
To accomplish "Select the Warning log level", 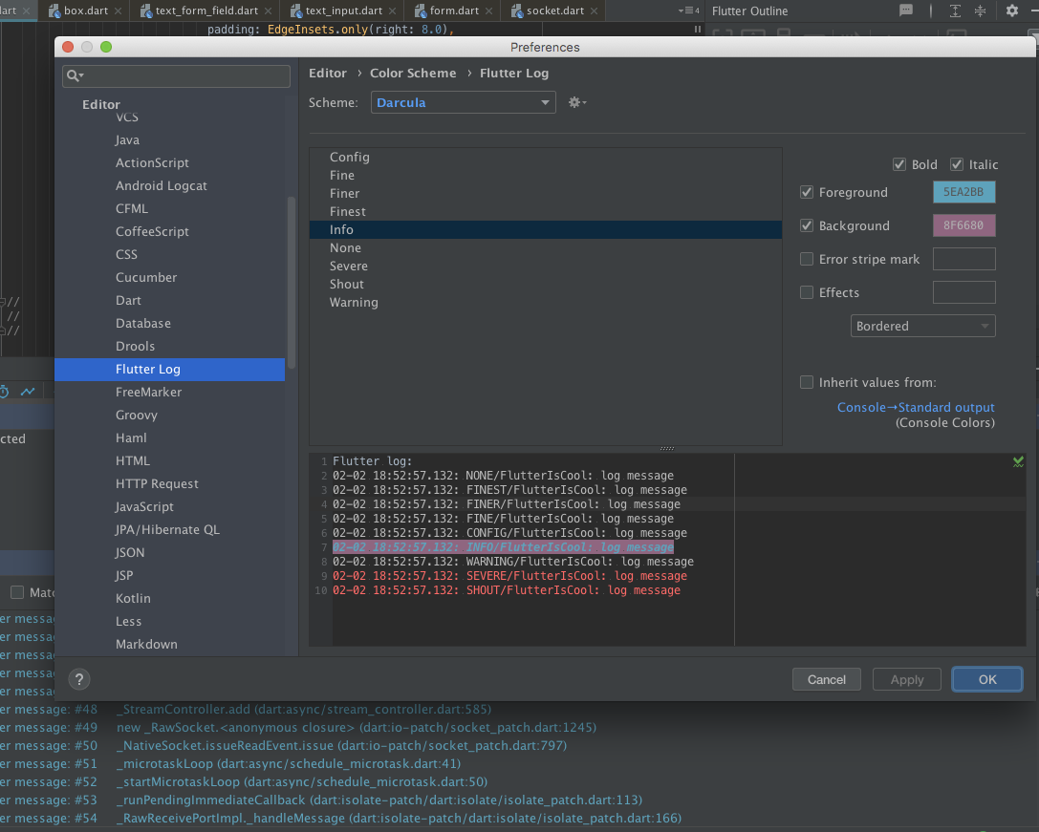I will click(546, 302).
